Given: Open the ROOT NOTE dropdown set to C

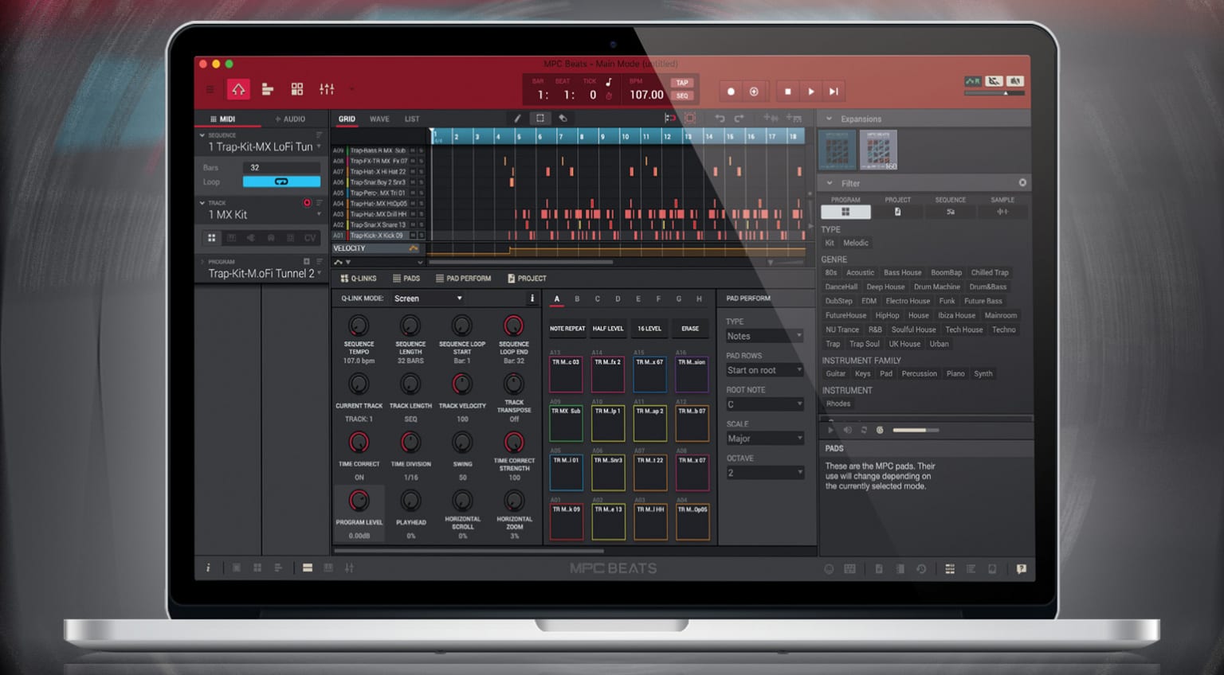Looking at the screenshot, I should point(763,404).
